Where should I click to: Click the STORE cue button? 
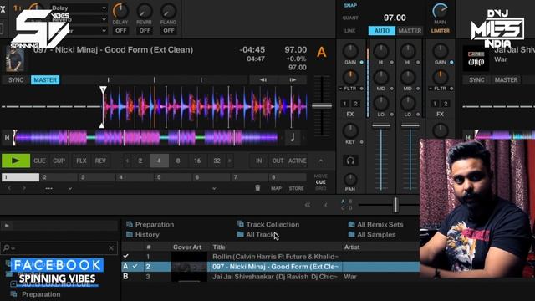tap(296, 188)
